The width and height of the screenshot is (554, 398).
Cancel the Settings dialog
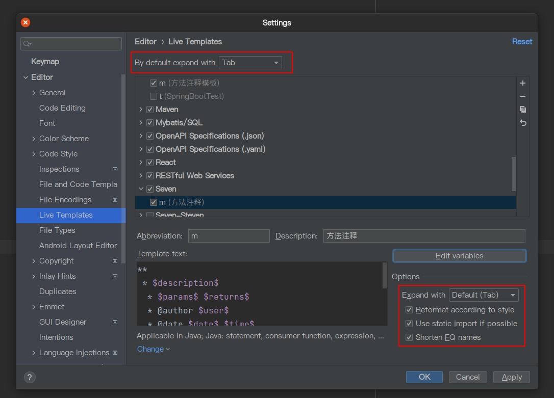(468, 377)
